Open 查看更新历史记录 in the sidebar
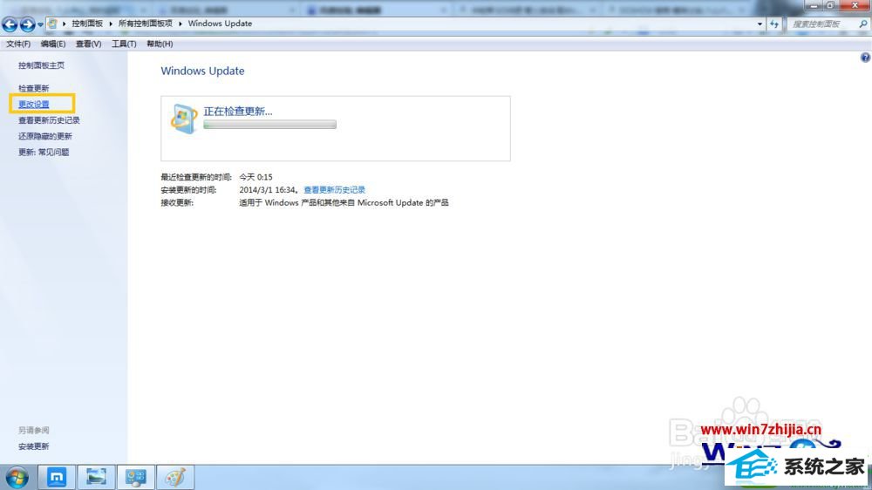Viewport: 872px width, 490px height. point(49,120)
